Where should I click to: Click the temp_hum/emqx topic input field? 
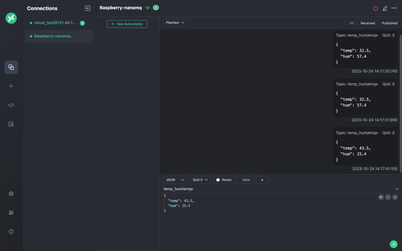(278, 189)
